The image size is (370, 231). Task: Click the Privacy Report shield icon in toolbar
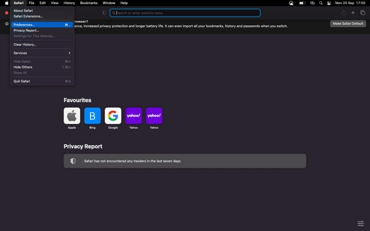(x=104, y=13)
